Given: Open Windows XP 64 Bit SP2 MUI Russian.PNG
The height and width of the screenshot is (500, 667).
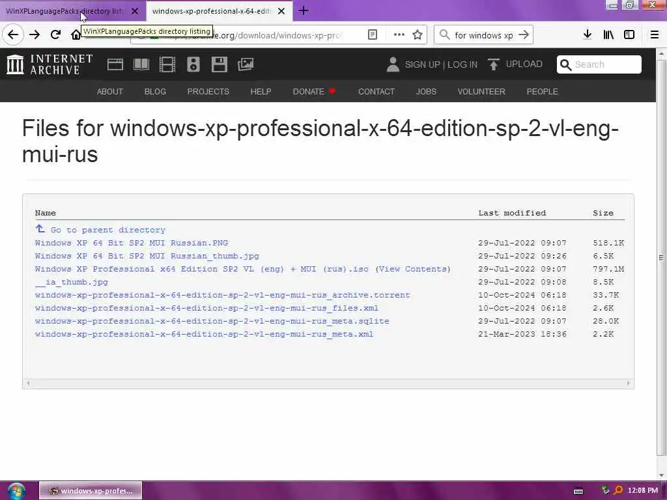Looking at the screenshot, I should [x=132, y=243].
